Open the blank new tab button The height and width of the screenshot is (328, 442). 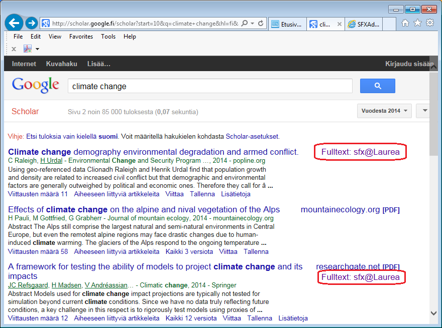coord(389,24)
